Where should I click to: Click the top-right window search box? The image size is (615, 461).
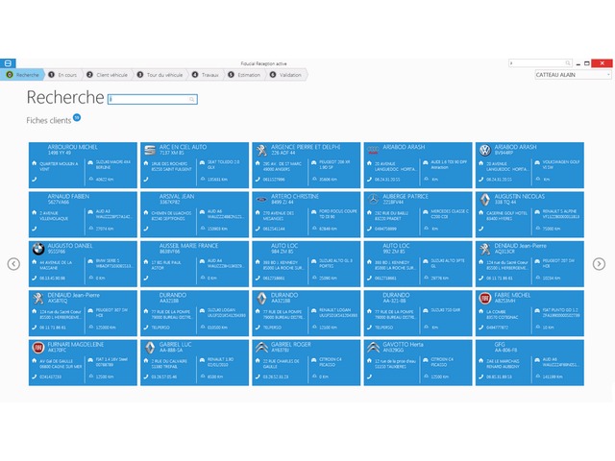[540, 63]
